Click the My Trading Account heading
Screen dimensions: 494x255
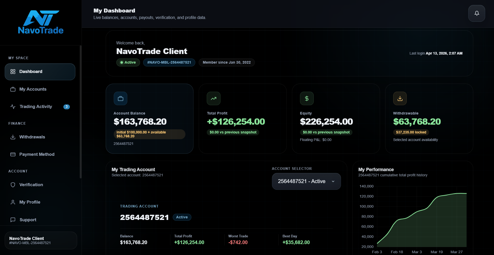coord(133,170)
